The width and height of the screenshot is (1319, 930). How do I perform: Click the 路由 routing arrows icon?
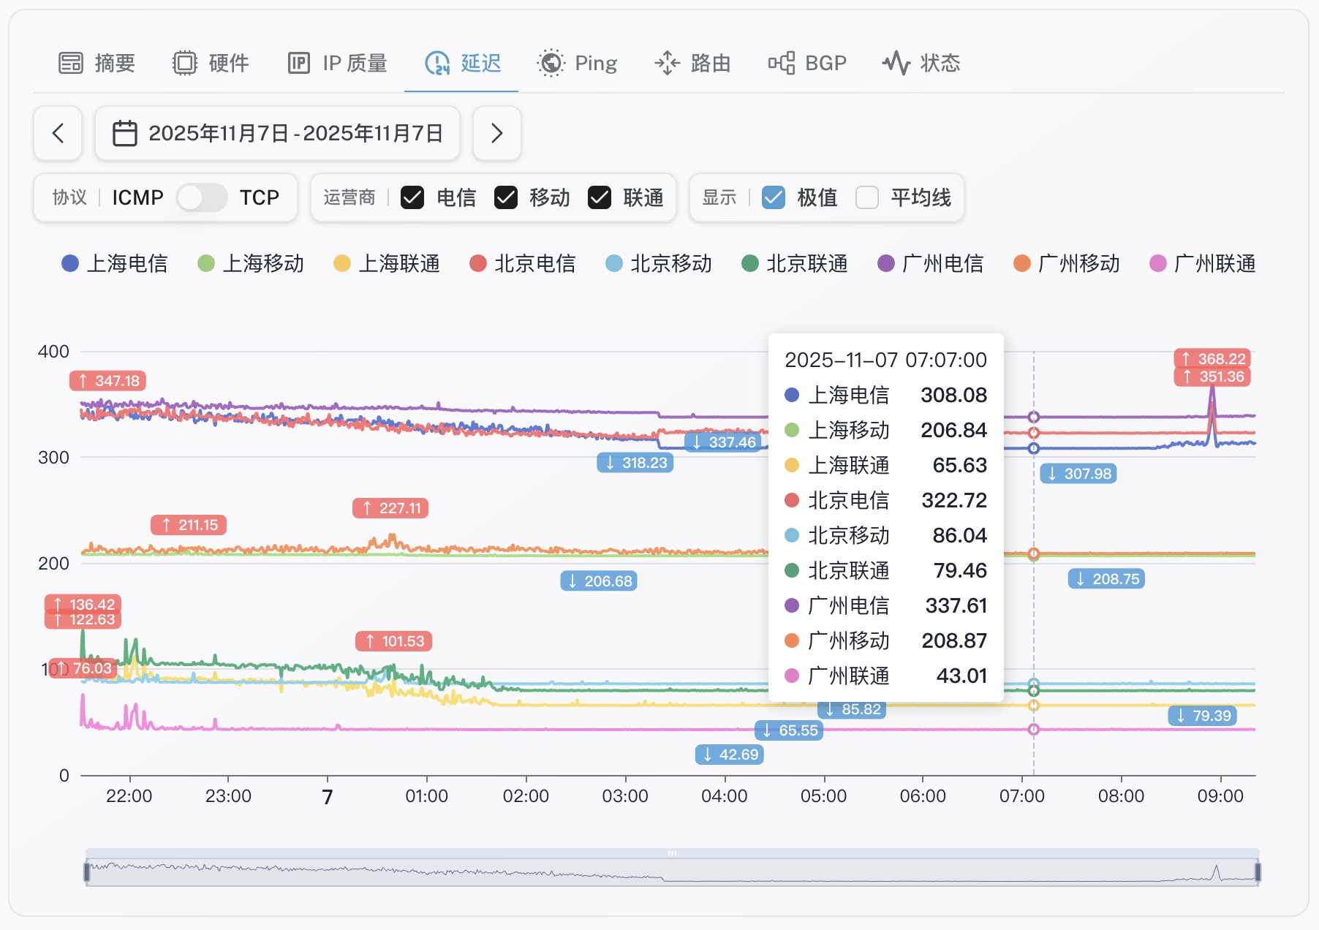click(x=667, y=64)
